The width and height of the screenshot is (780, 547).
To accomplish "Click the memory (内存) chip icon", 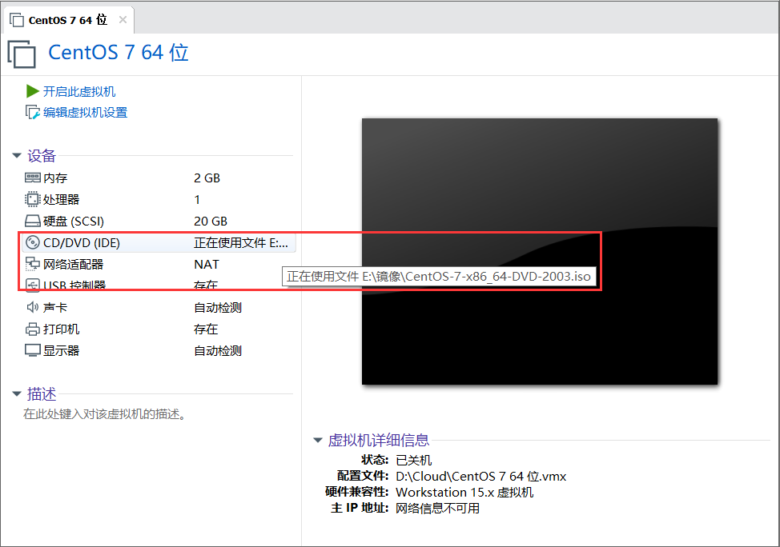I will 32,178.
